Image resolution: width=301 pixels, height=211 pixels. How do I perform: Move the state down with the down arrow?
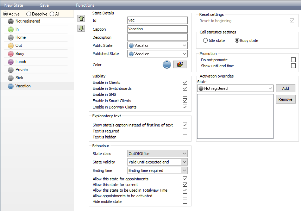(x=81, y=28)
